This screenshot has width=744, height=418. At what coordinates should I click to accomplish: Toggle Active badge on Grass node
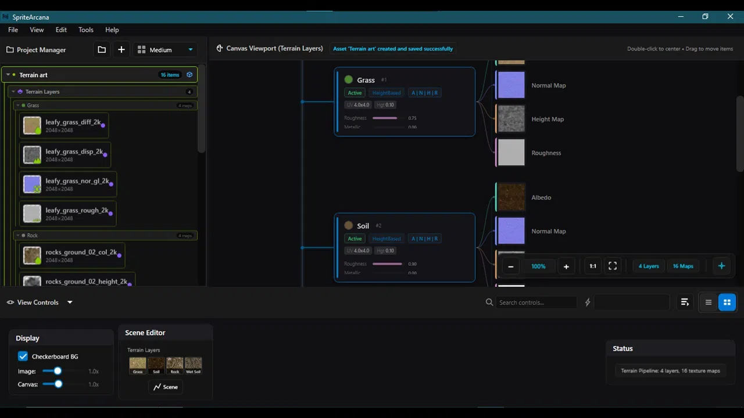pos(355,93)
